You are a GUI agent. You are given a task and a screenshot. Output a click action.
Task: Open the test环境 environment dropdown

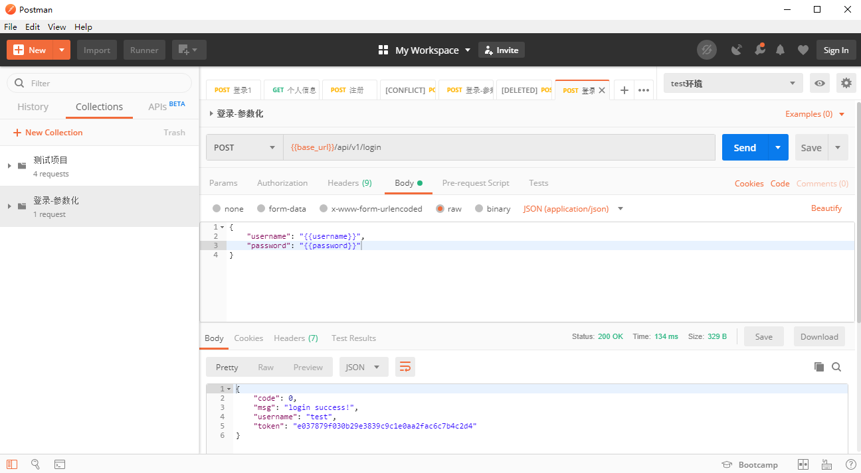click(x=731, y=83)
